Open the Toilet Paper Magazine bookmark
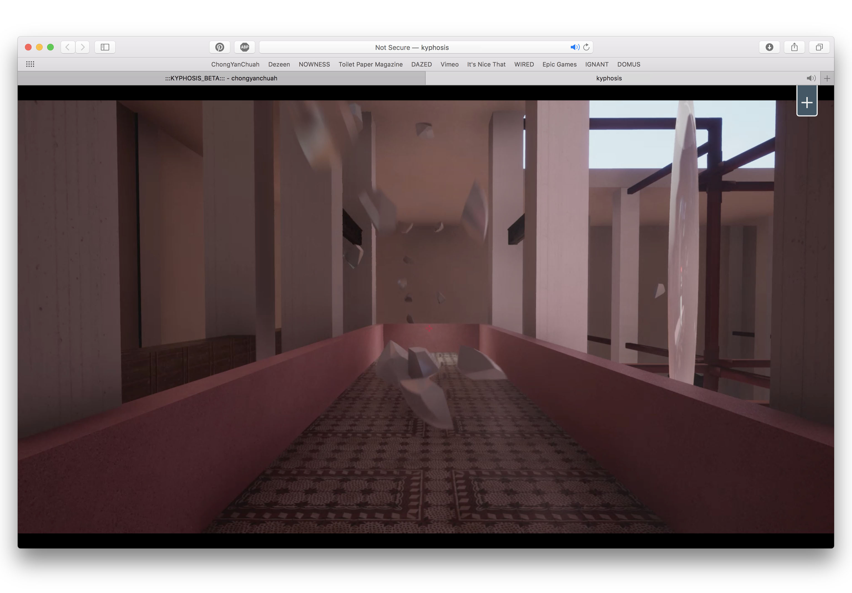This screenshot has width=852, height=593. click(370, 64)
